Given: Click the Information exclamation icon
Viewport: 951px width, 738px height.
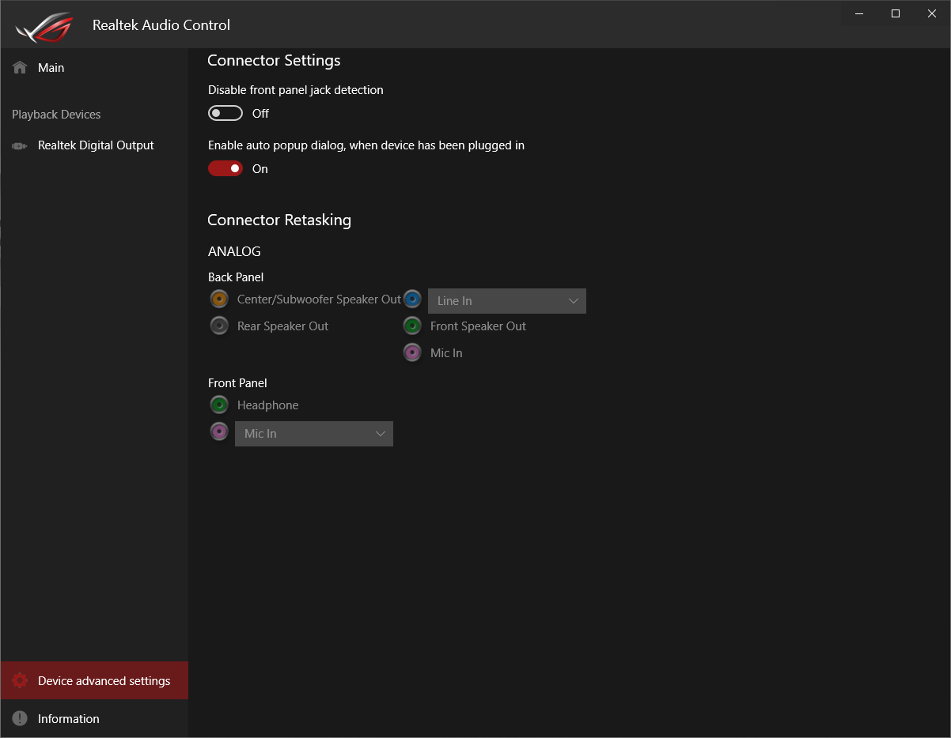Looking at the screenshot, I should [20, 719].
